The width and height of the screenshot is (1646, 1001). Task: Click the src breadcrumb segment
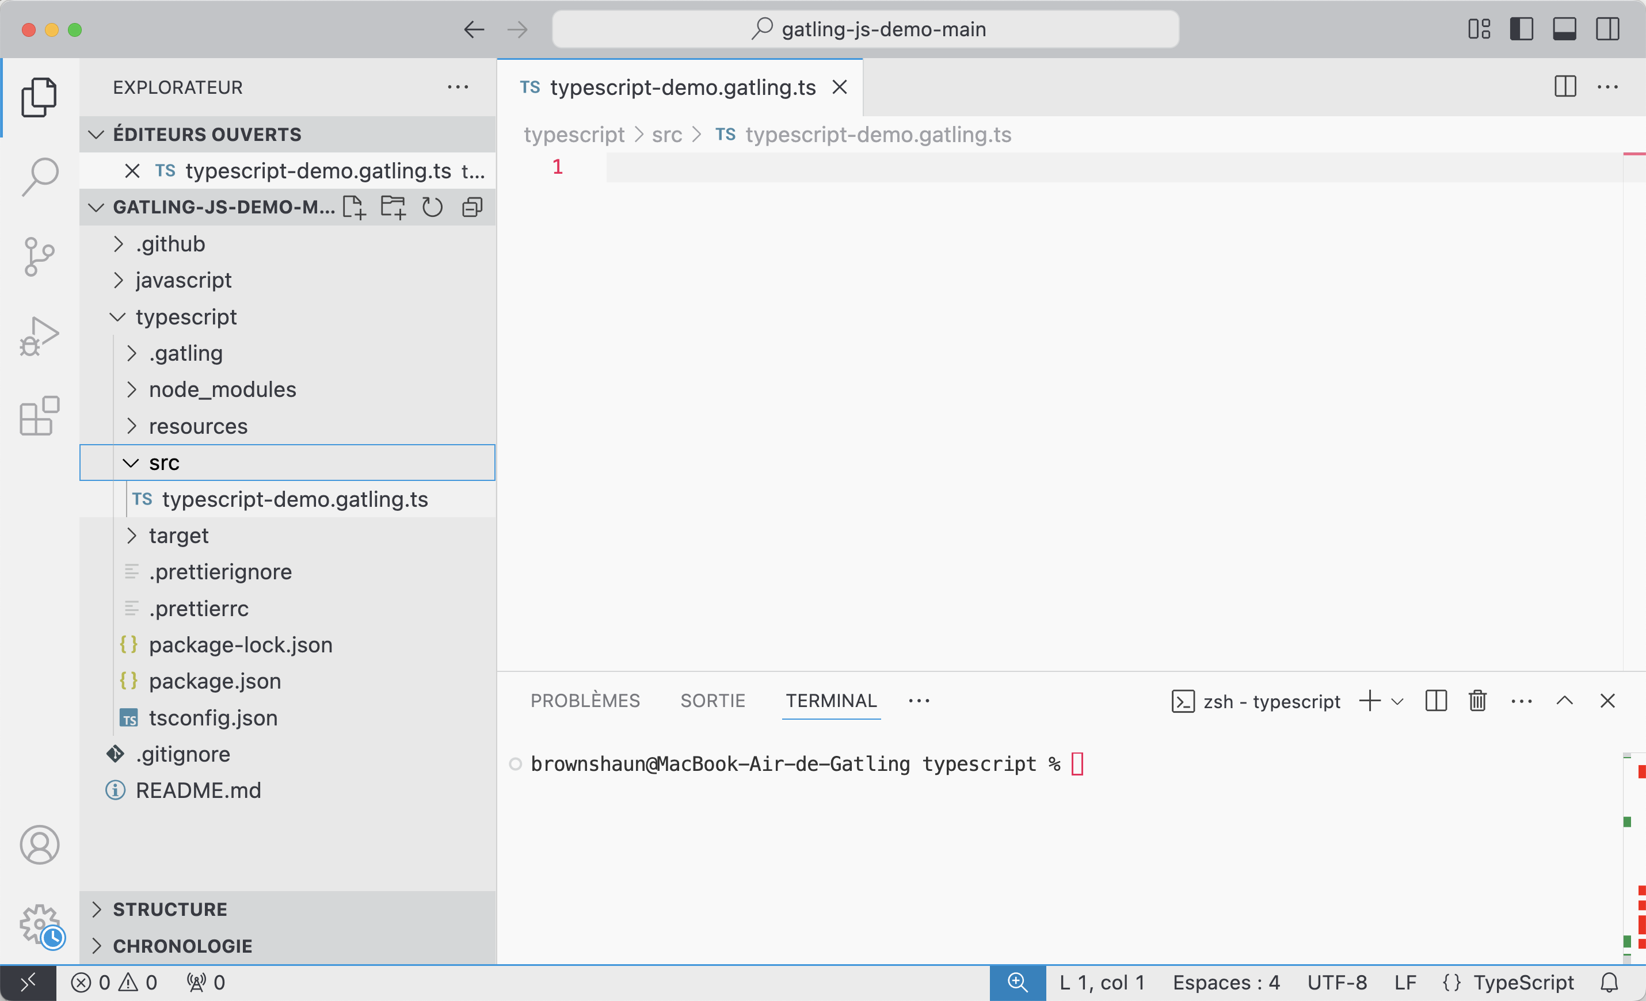(666, 135)
